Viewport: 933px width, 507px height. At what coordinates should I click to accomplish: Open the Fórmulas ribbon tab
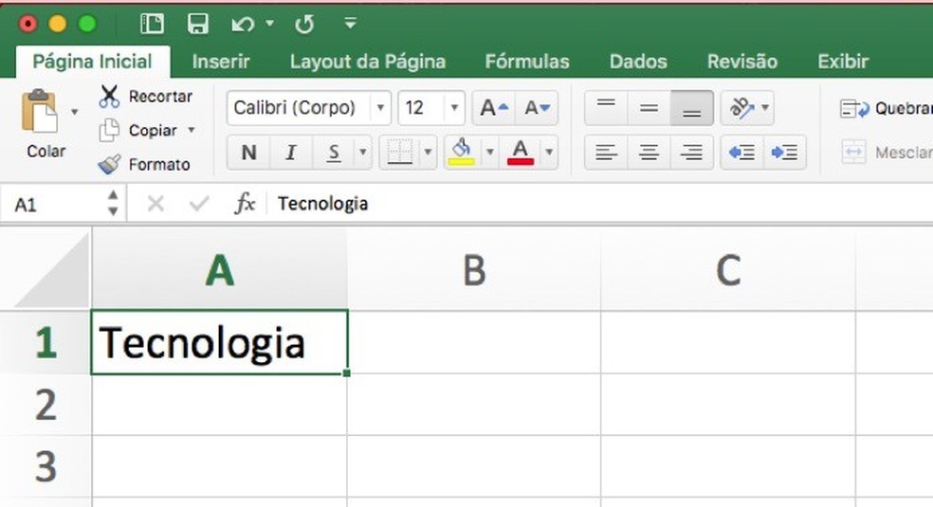click(x=527, y=62)
